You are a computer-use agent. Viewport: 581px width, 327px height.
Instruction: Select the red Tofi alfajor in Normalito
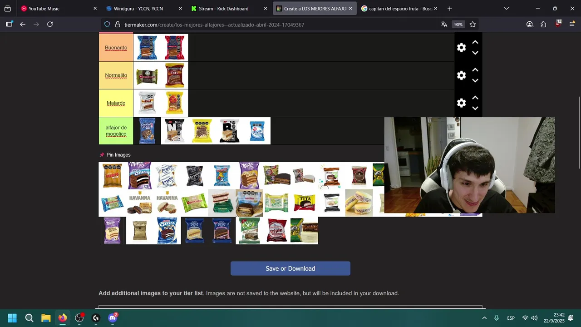[x=174, y=75]
